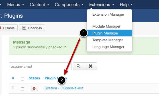Click the search magnifier icon button
This screenshot has width=159, height=111.
coord(79,66)
